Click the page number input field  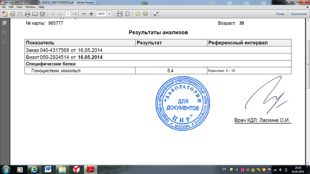tap(68, 14)
